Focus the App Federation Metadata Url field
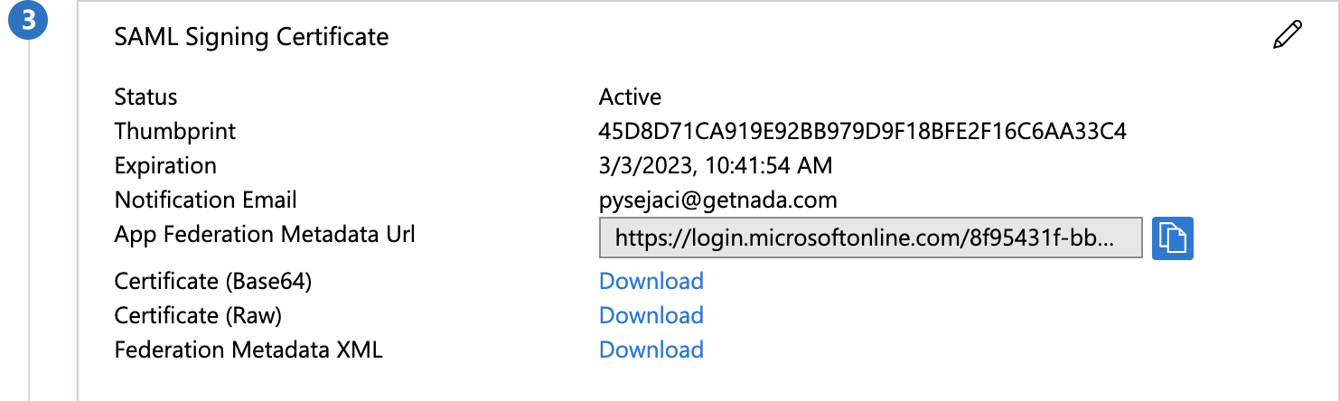1340x401 pixels. tap(871, 238)
